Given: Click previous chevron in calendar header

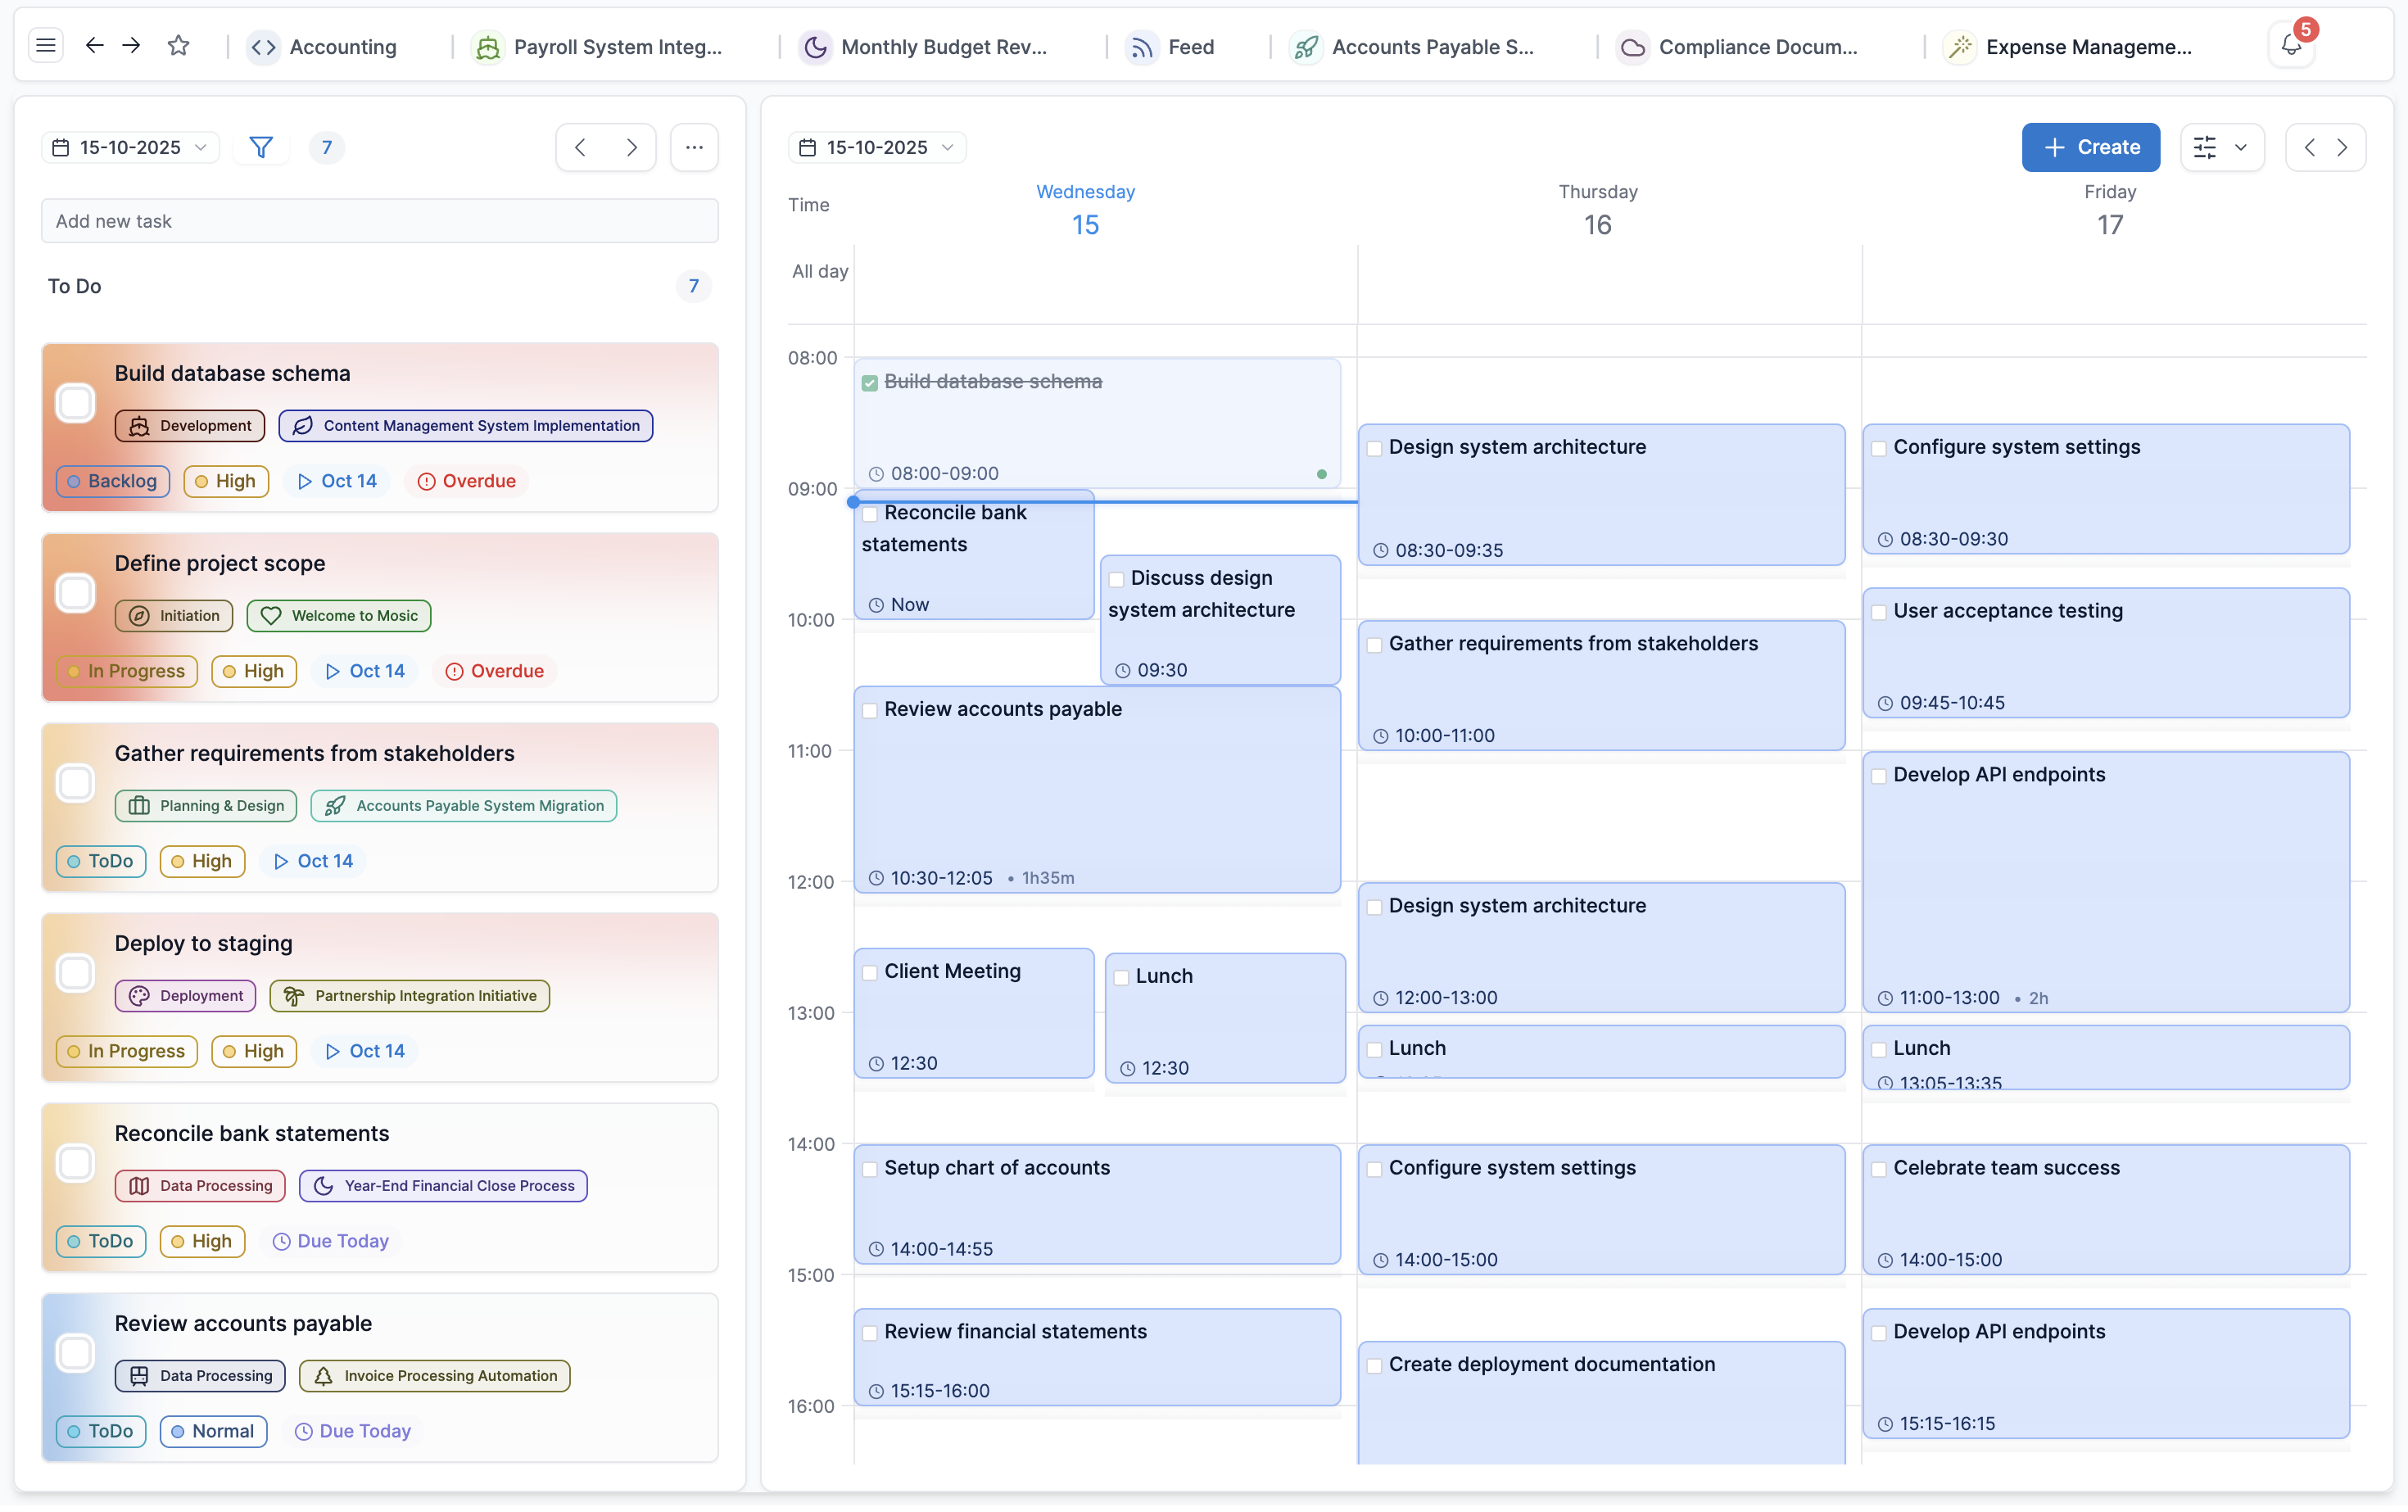Looking at the screenshot, I should point(2309,148).
